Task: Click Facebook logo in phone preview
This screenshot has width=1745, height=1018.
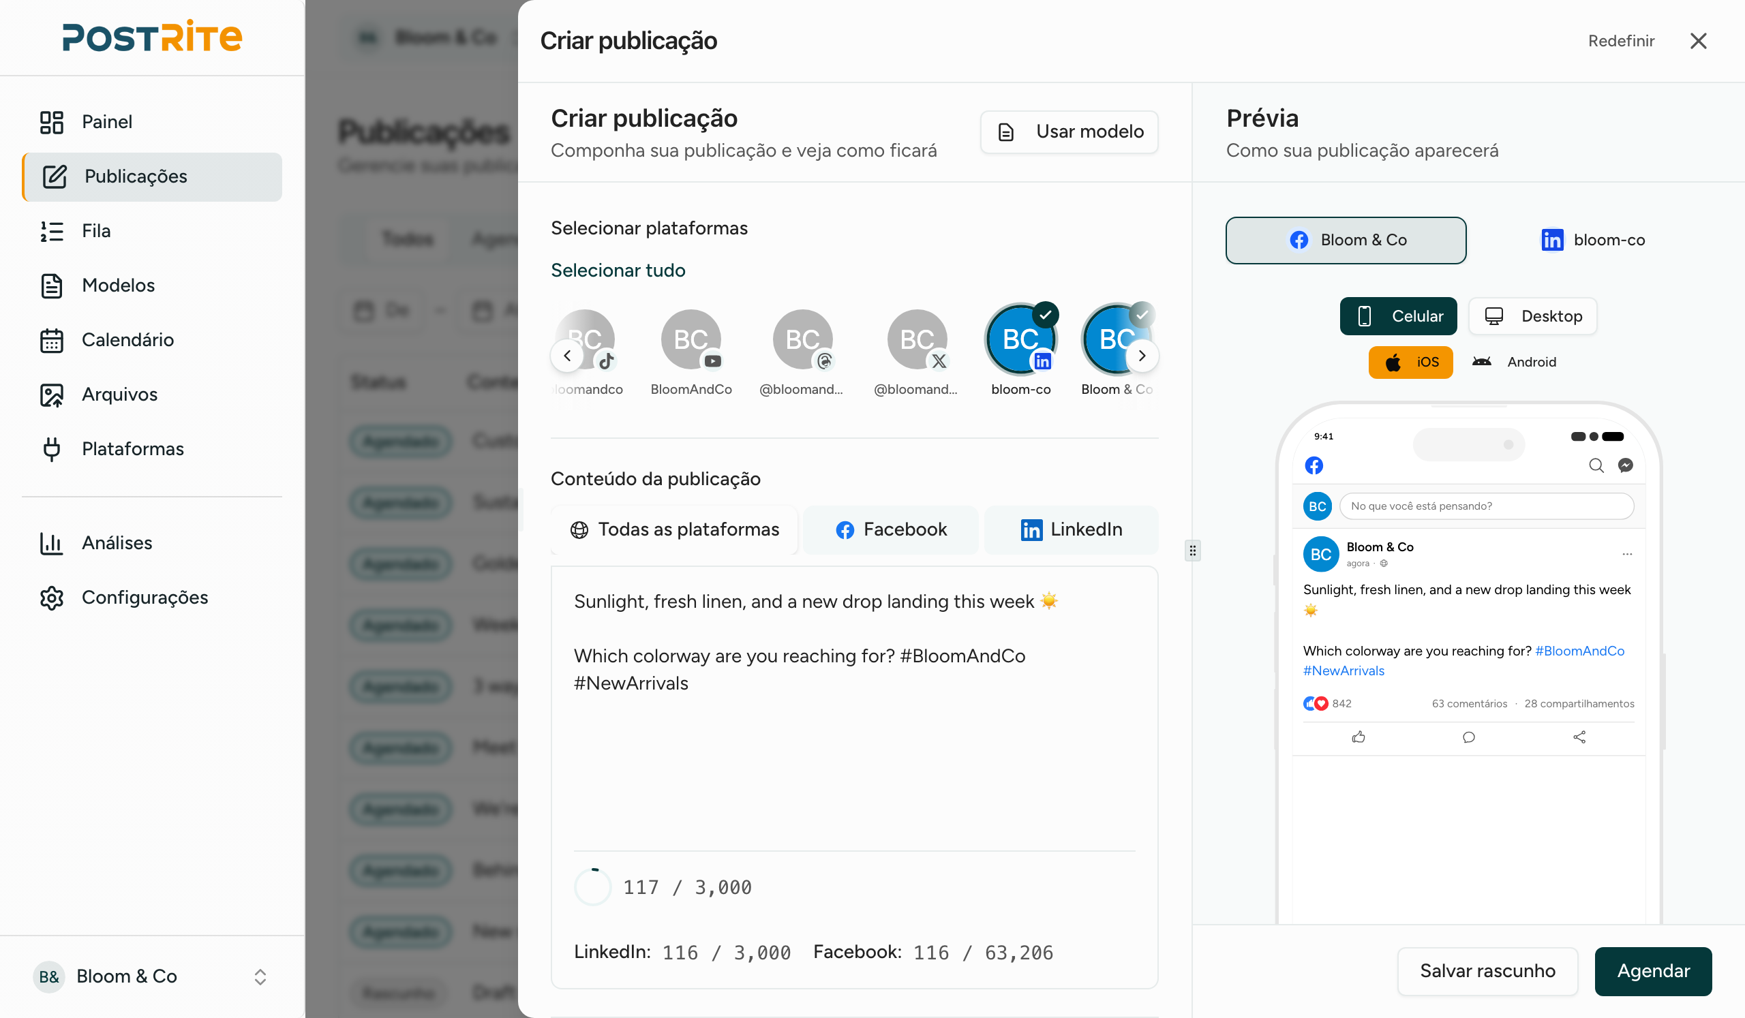Action: (1314, 465)
